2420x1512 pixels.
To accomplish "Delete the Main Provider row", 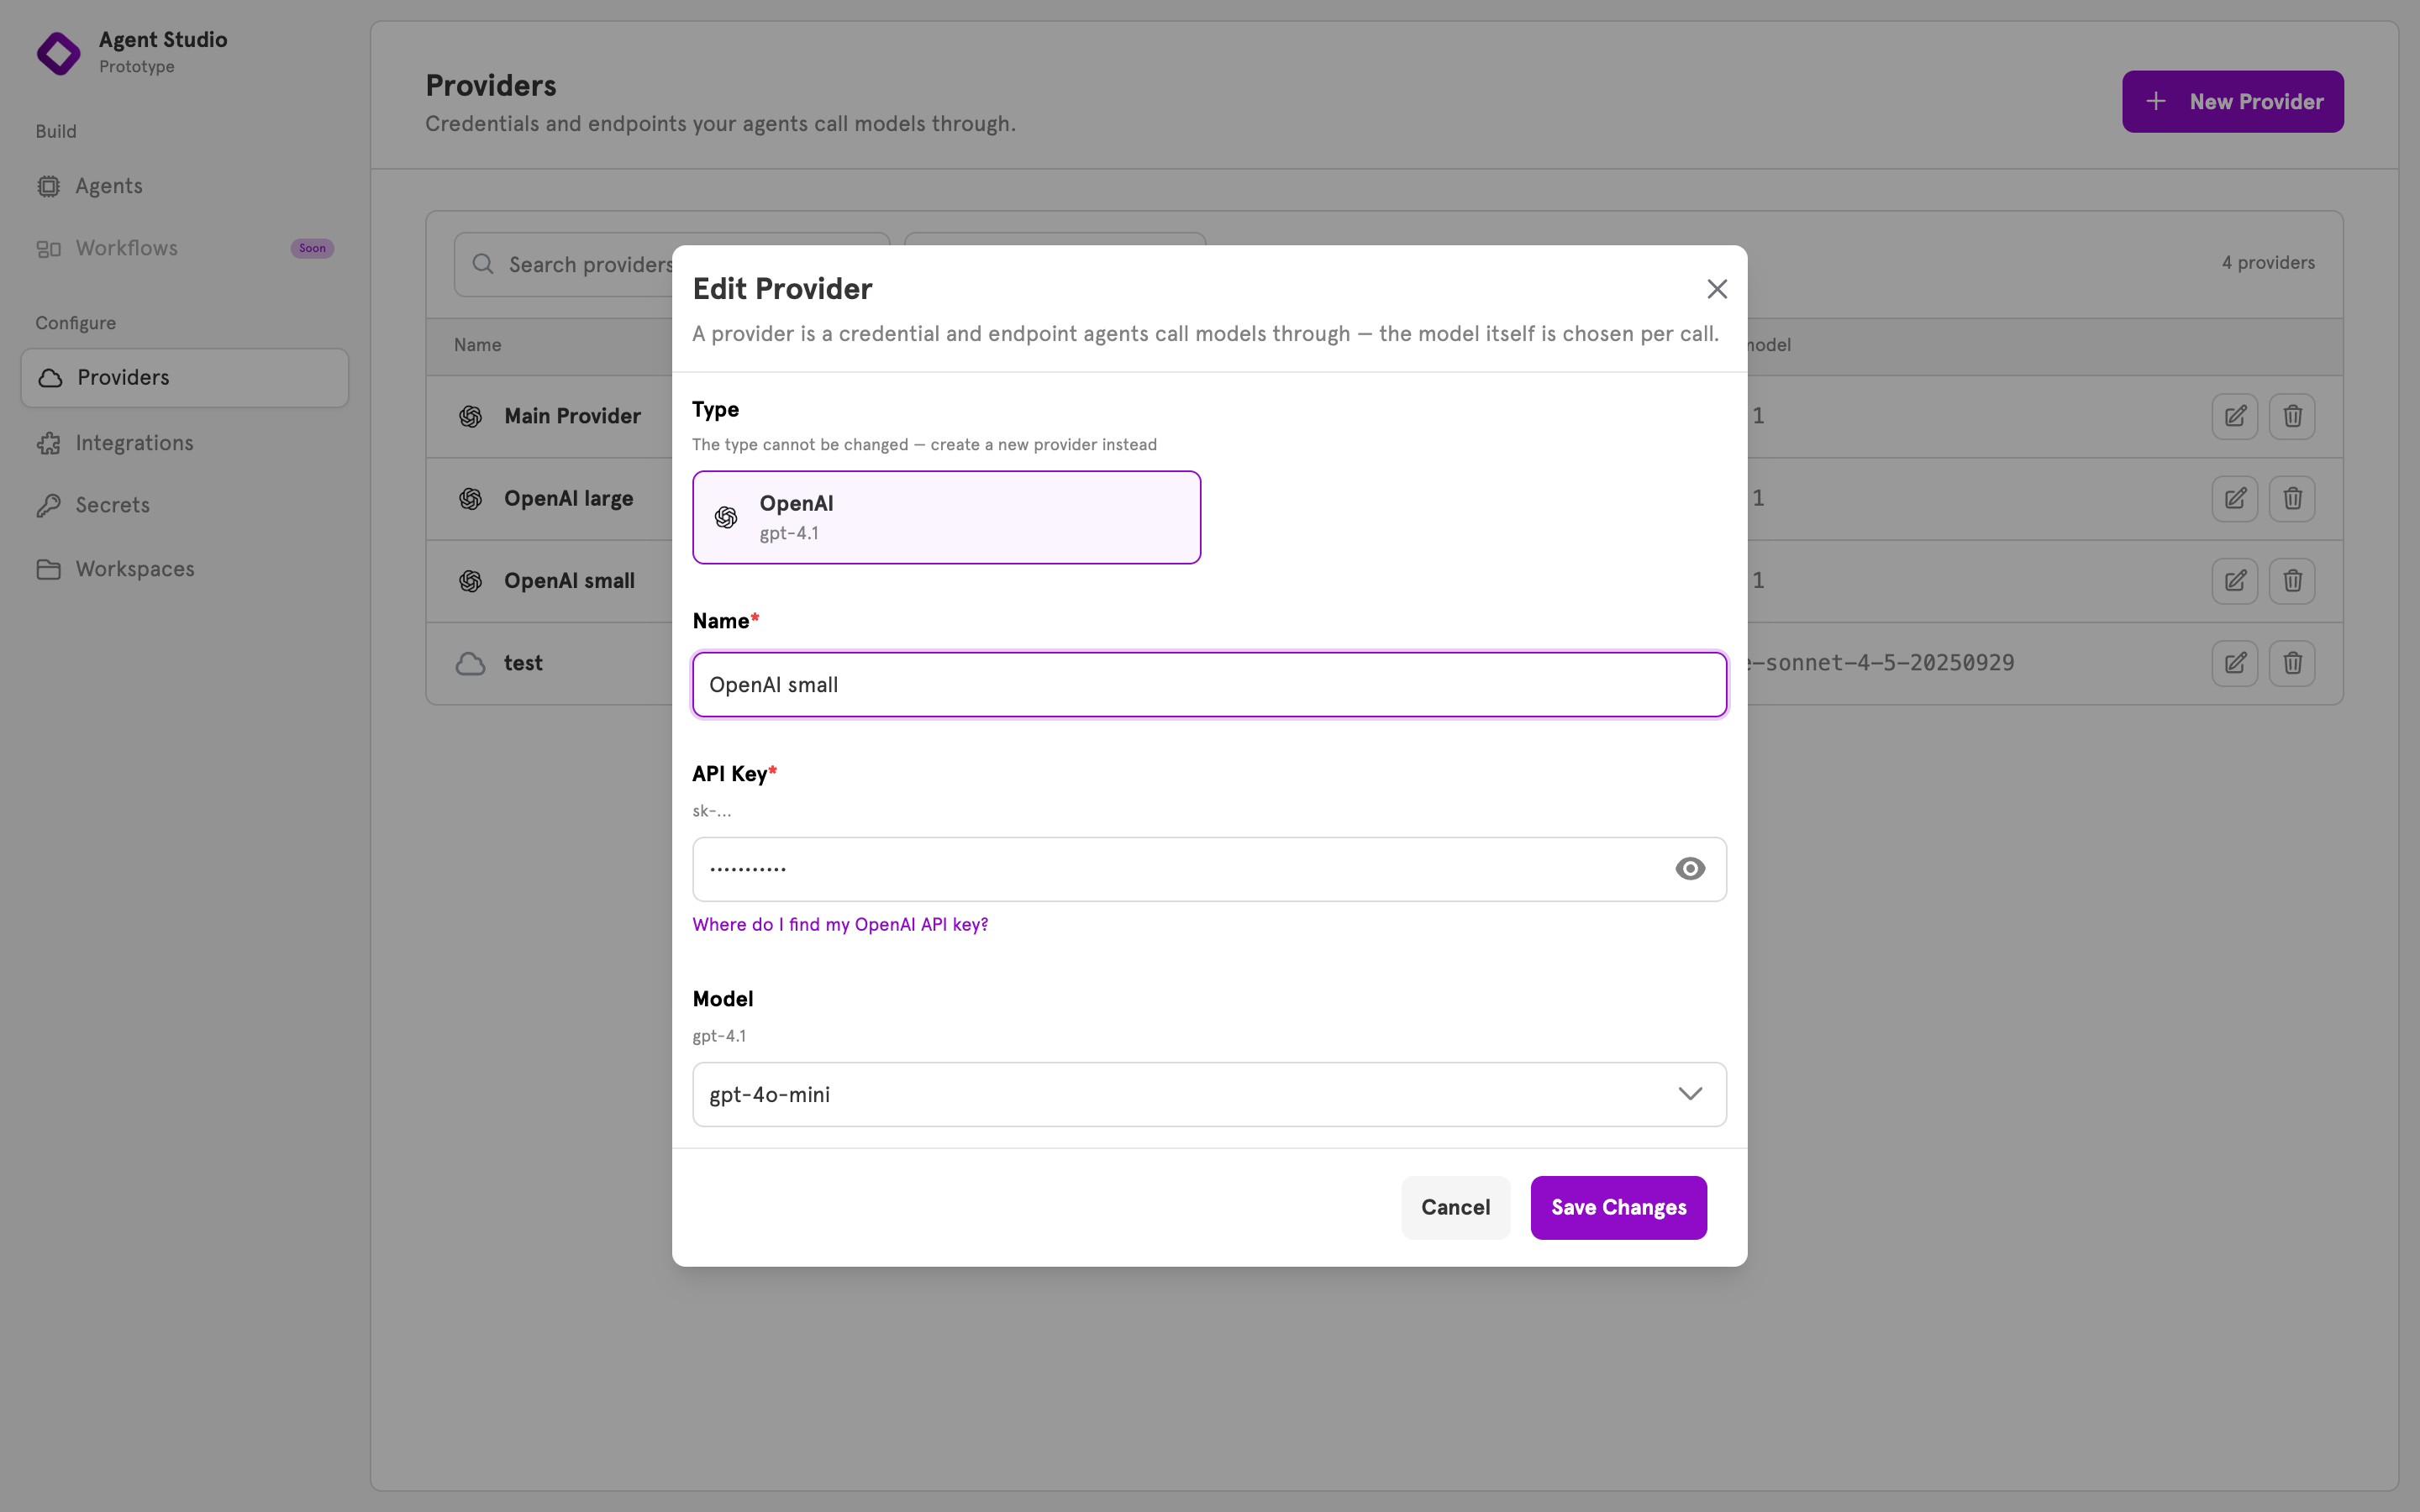I will (x=2292, y=416).
